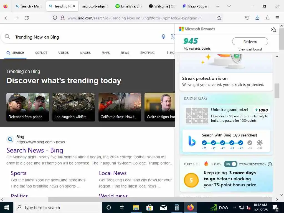Open the DOW stocks taskbar widget
Screen dimensions: 284x213
point(219,207)
